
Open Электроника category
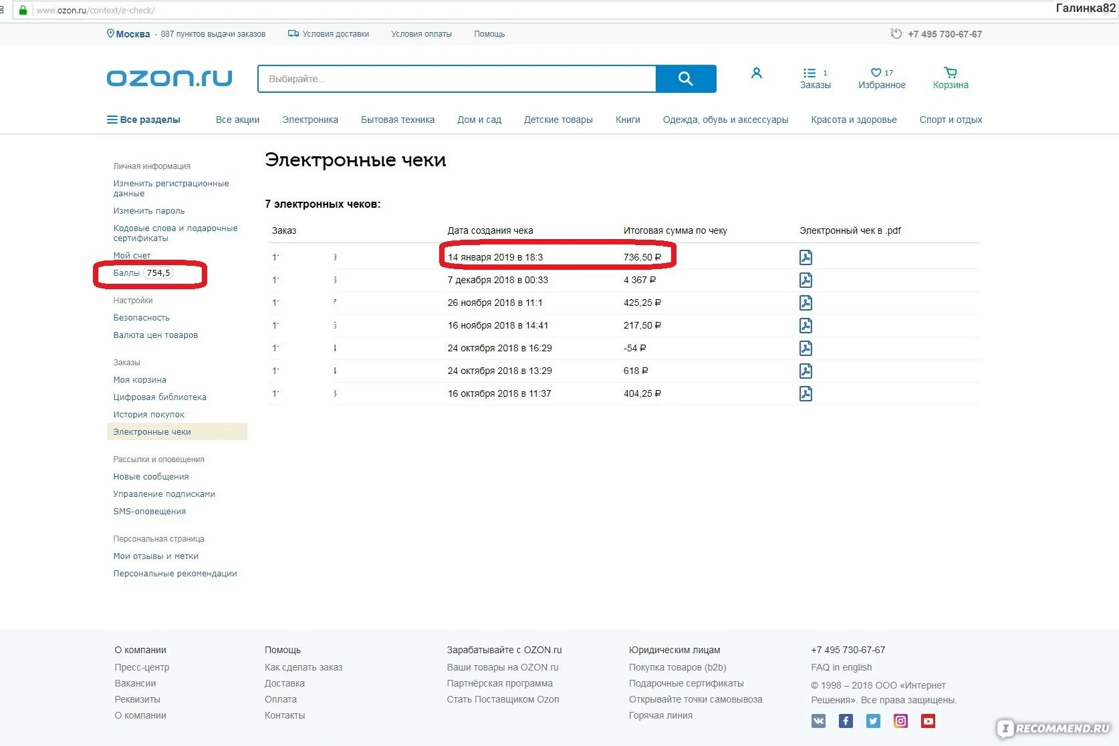(310, 120)
